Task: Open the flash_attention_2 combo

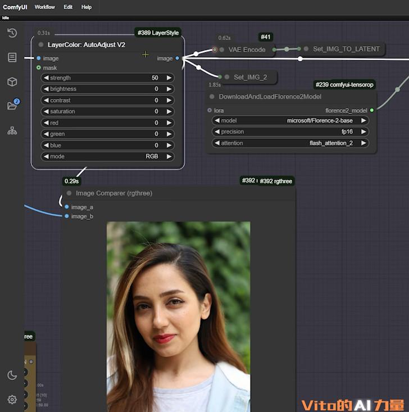Action: [x=290, y=143]
